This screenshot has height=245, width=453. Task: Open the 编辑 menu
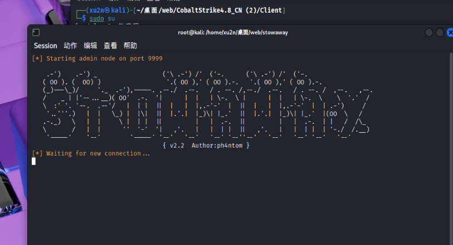(x=90, y=46)
